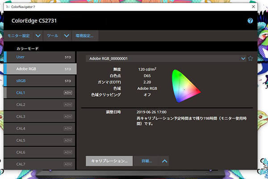Image resolution: width=268 pixels, height=179 pixels.
Task: Select the Adobe RGB color mode
Action: 40,69
